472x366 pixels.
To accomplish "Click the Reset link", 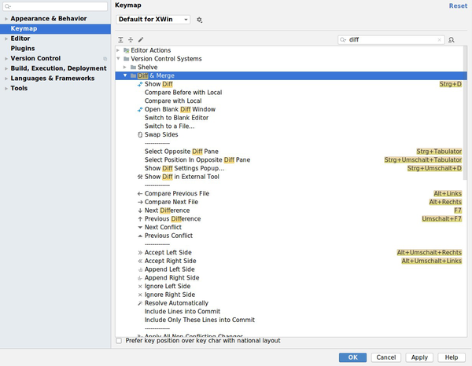I will (458, 6).
